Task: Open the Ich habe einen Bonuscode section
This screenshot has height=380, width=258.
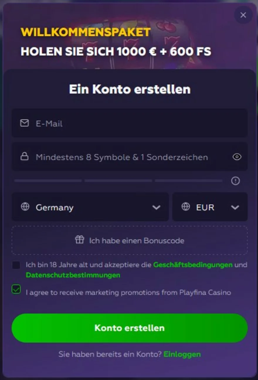Action: (x=130, y=240)
